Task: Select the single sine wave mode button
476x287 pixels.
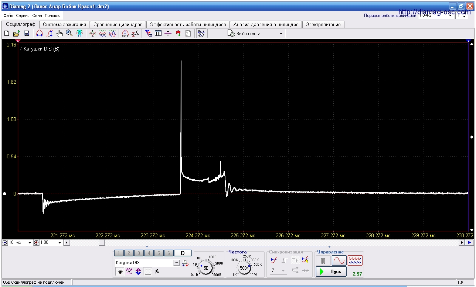Action: 339,261
